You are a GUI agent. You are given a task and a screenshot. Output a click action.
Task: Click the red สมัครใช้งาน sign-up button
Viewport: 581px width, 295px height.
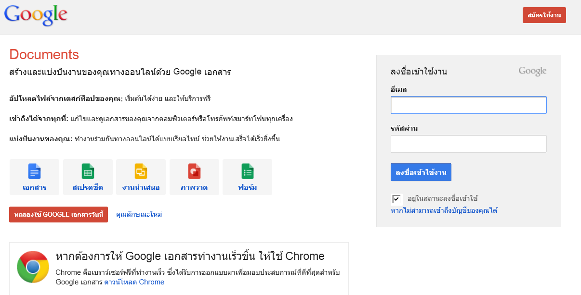pyautogui.click(x=544, y=15)
